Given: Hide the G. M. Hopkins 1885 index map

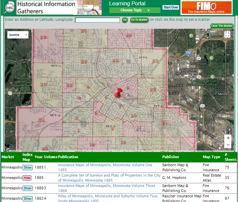Looking at the screenshot, I should (27, 178).
